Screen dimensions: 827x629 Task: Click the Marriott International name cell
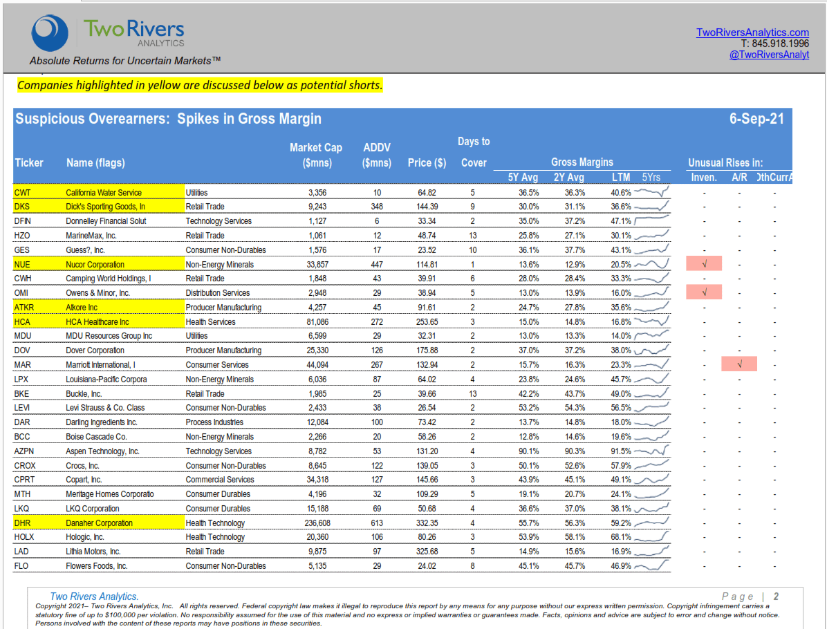[x=100, y=365]
